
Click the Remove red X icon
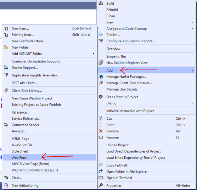101,131
